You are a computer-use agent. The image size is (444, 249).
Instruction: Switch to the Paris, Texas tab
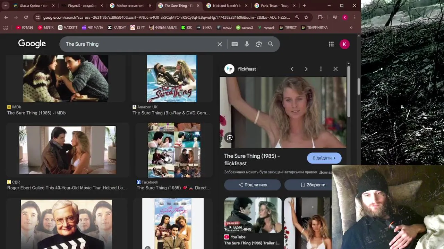coord(275,6)
